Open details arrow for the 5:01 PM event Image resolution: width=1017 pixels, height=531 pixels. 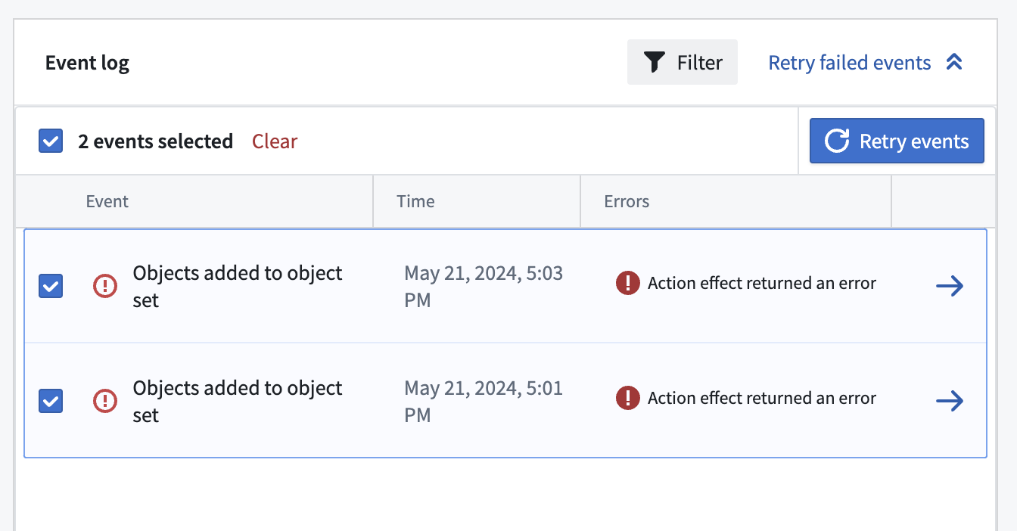[x=950, y=401]
